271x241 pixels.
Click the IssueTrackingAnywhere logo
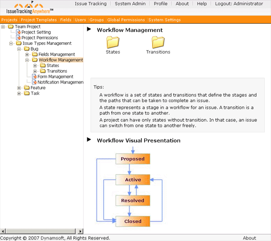pos(29,8)
